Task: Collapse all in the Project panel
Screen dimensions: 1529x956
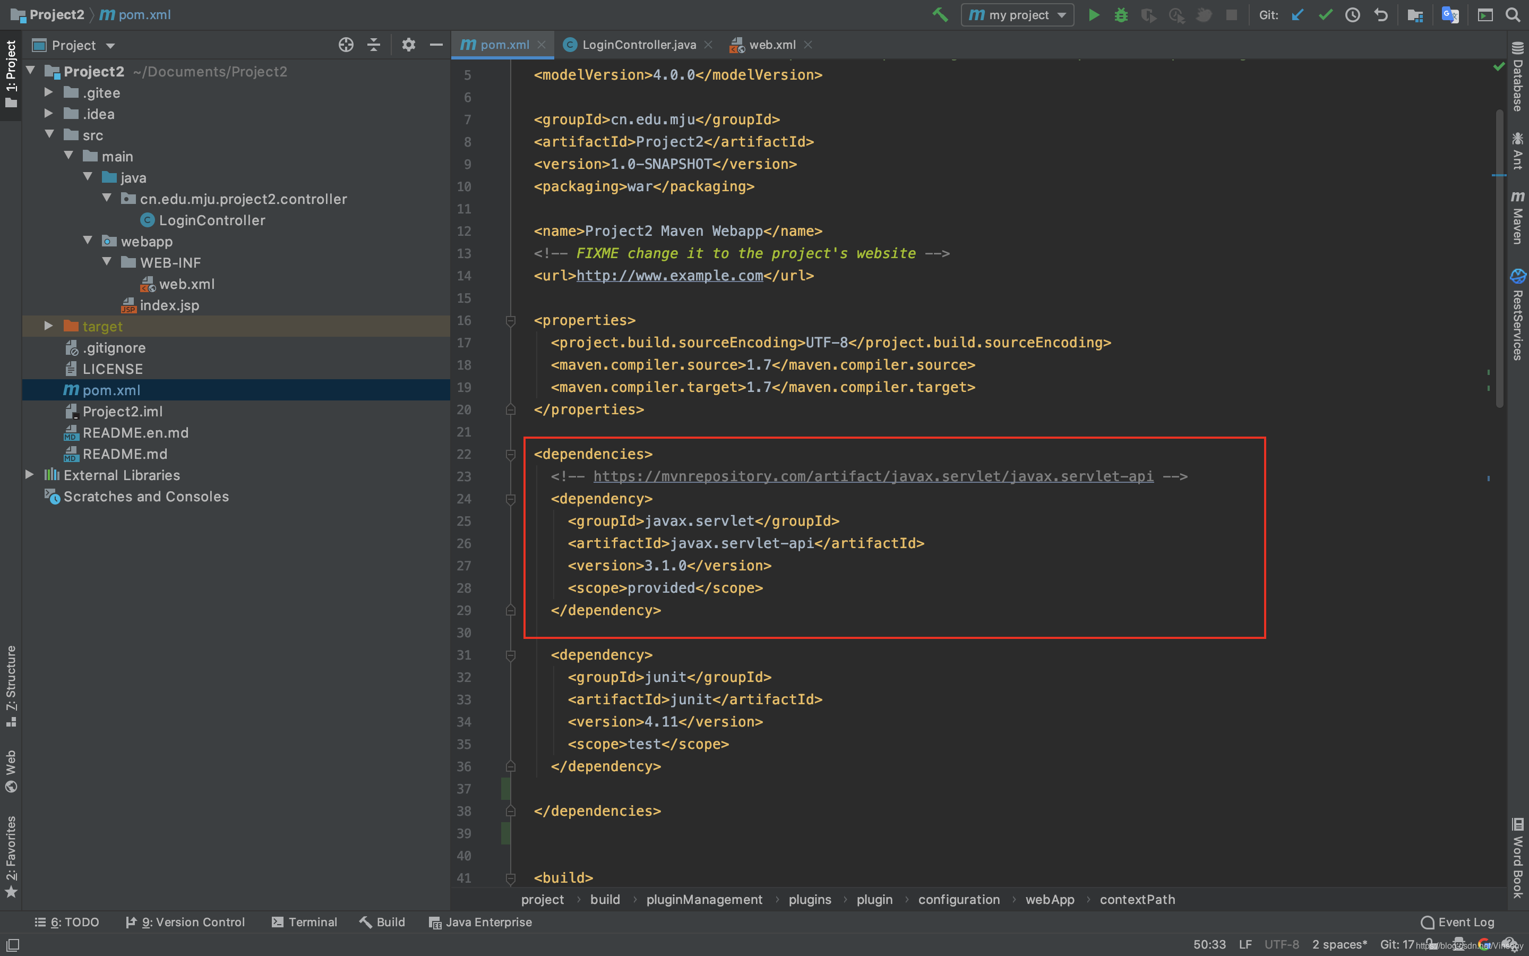Action: pos(373,45)
